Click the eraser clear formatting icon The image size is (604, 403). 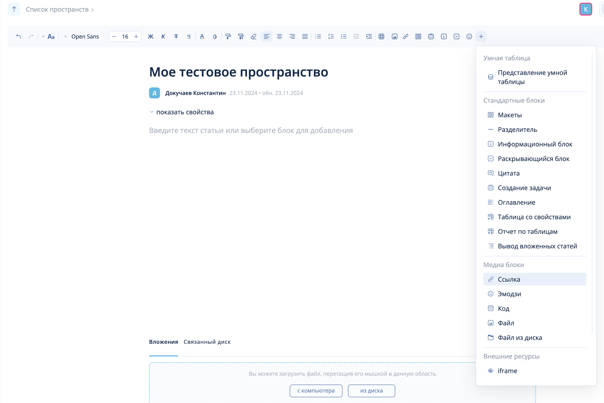253,37
